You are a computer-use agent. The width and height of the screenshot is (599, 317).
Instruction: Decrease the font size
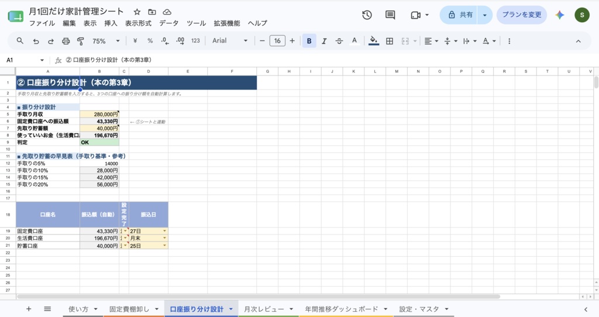point(262,41)
